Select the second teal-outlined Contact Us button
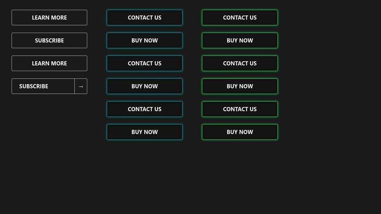The height and width of the screenshot is (214, 381). [x=144, y=63]
